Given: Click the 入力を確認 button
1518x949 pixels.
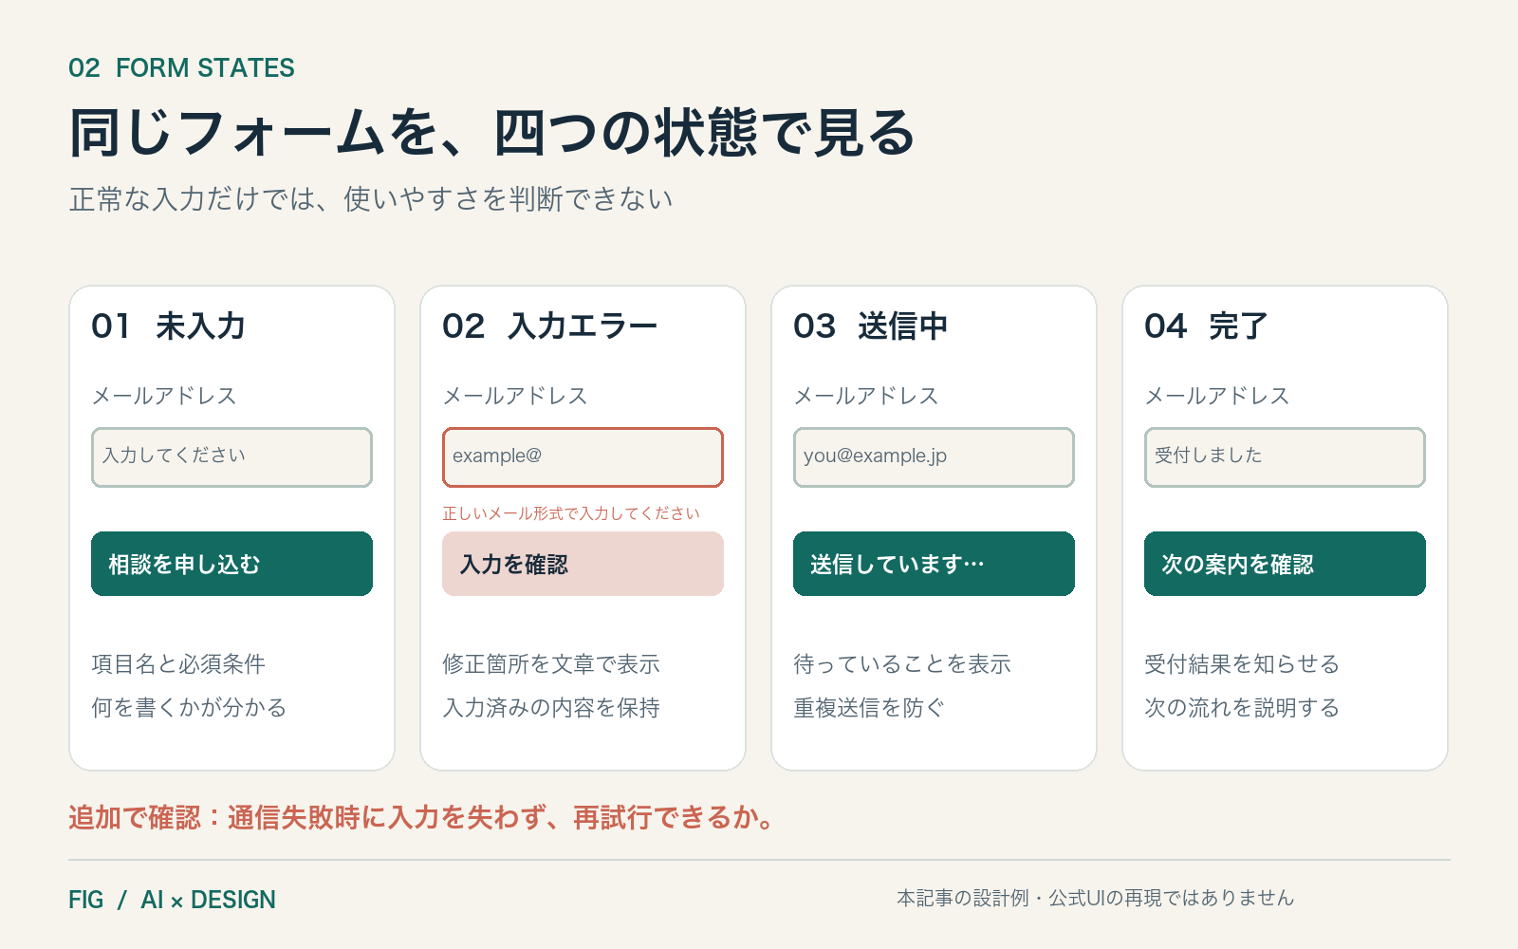Looking at the screenshot, I should click(583, 564).
